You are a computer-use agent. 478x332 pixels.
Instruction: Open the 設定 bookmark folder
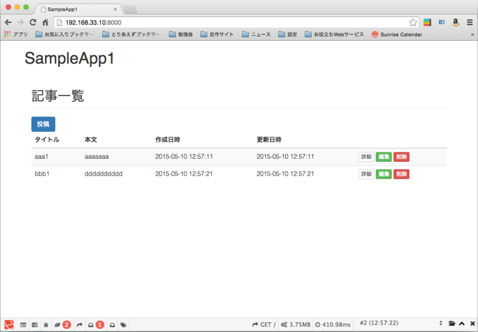287,35
